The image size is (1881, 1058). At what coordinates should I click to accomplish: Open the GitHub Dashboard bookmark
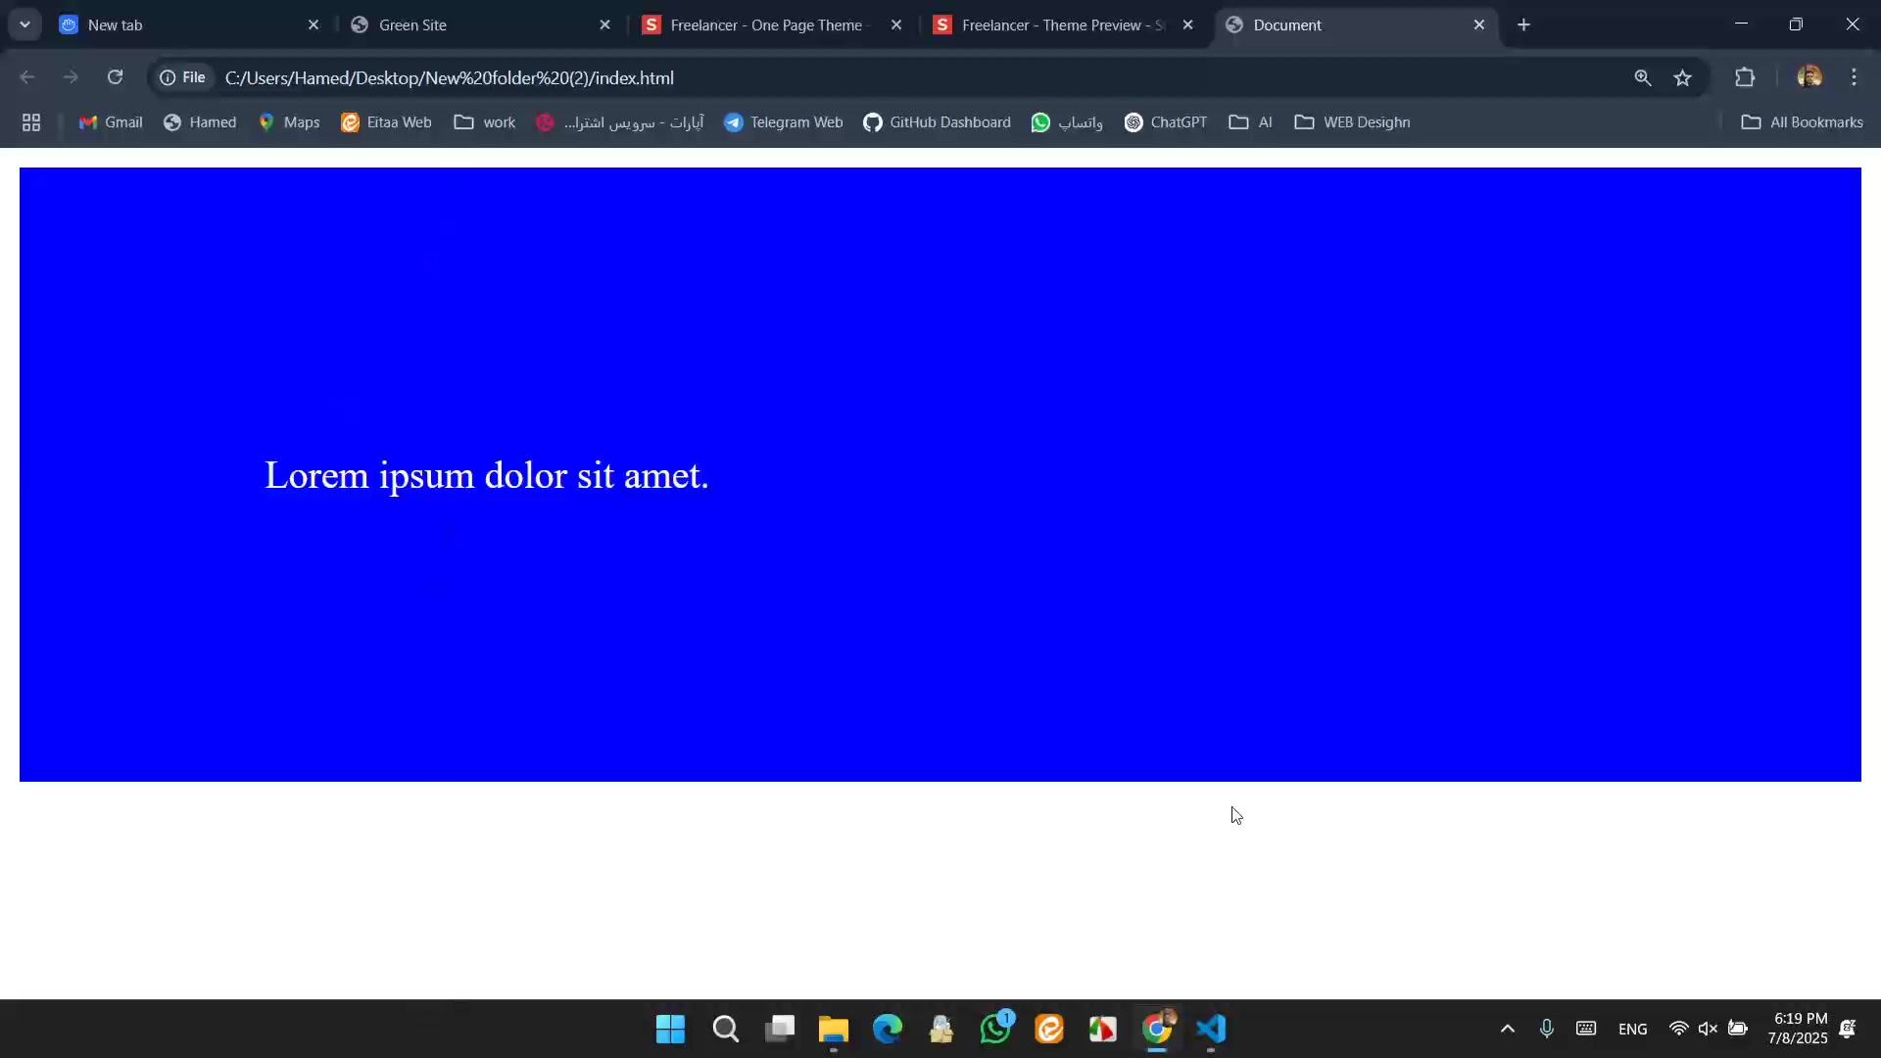click(937, 122)
